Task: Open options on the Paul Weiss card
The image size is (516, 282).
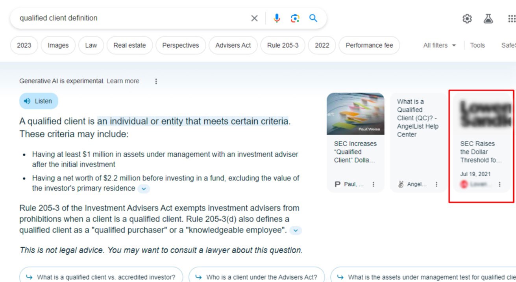Action: 373,184
